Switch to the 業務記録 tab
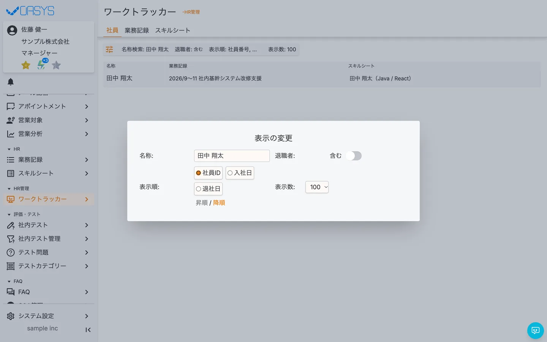547x342 pixels. click(x=137, y=30)
